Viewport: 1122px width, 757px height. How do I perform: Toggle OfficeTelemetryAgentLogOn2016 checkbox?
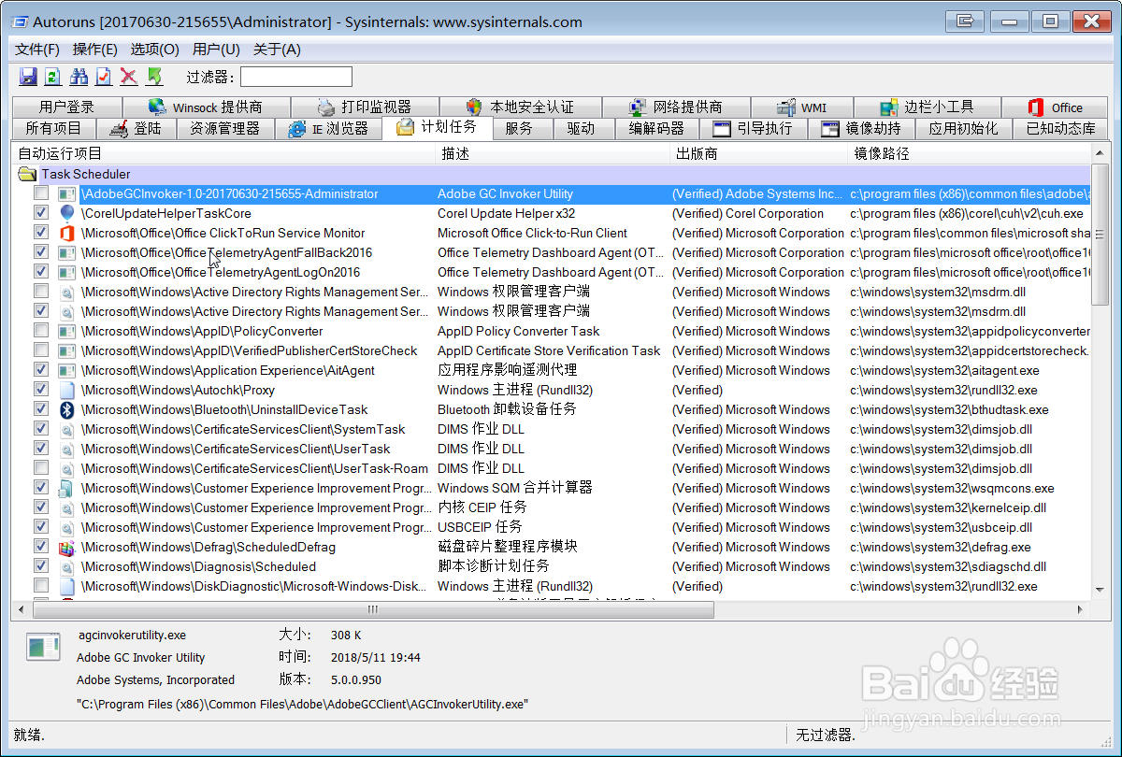(x=41, y=272)
